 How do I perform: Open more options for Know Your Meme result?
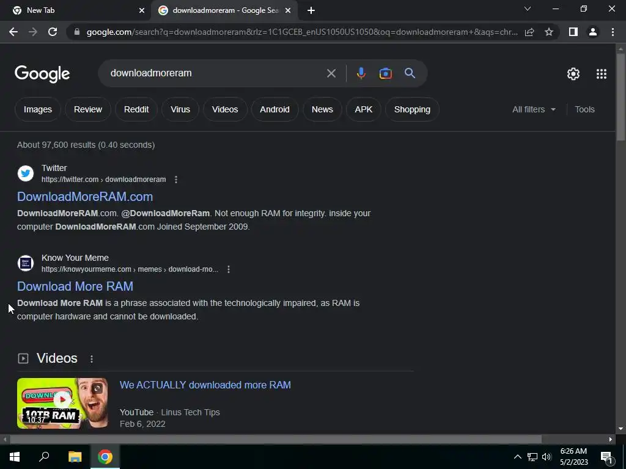pos(229,269)
